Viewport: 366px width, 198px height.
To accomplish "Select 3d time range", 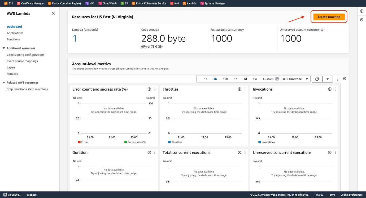I will tap(245, 79).
